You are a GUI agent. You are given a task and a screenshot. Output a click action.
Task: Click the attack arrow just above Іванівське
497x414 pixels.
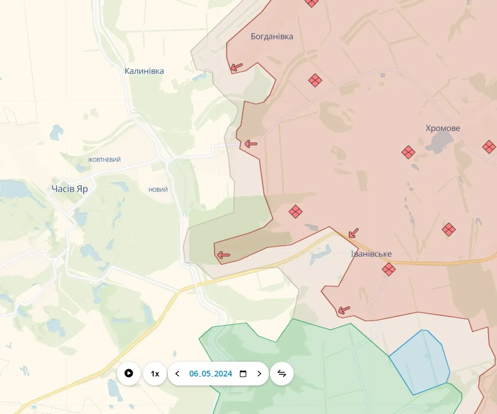coord(354,233)
